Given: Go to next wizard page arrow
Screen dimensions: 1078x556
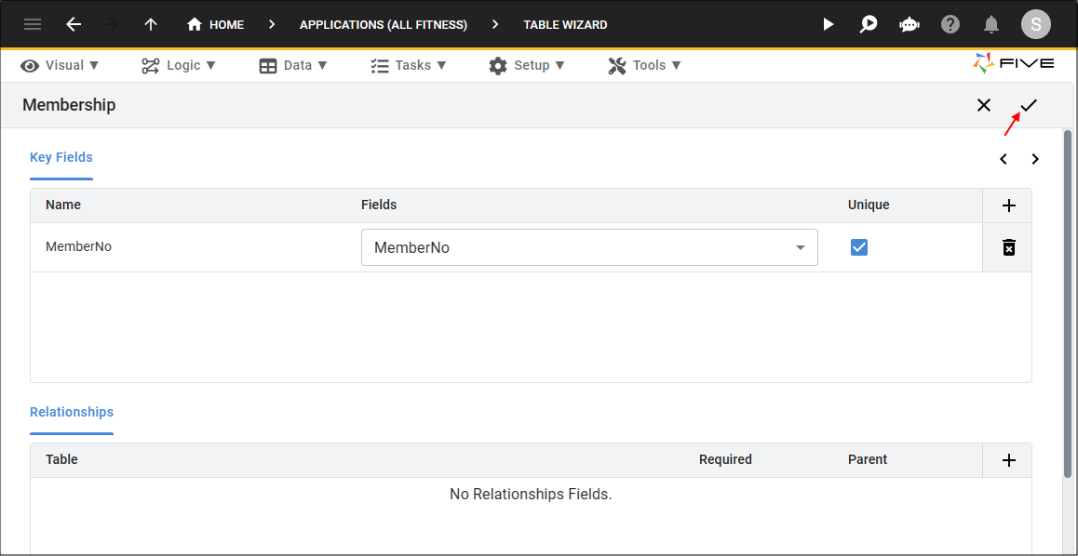Looking at the screenshot, I should pos(1034,159).
